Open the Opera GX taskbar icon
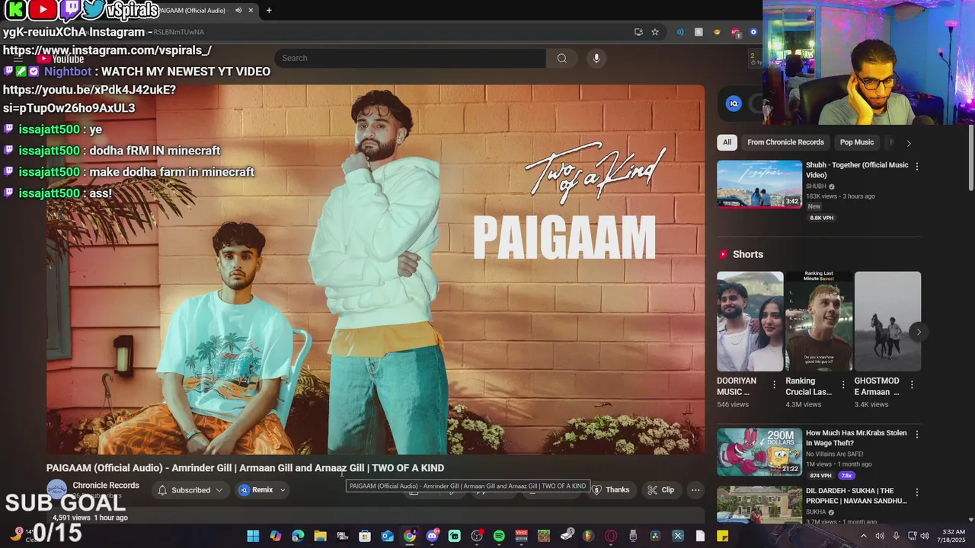Screen dimensions: 975x548 coord(610,536)
